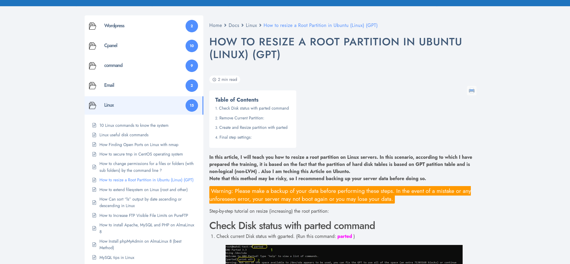The width and height of the screenshot is (570, 264).
Task: Jump to Create and Resize partition with parted
Action: tap(253, 128)
